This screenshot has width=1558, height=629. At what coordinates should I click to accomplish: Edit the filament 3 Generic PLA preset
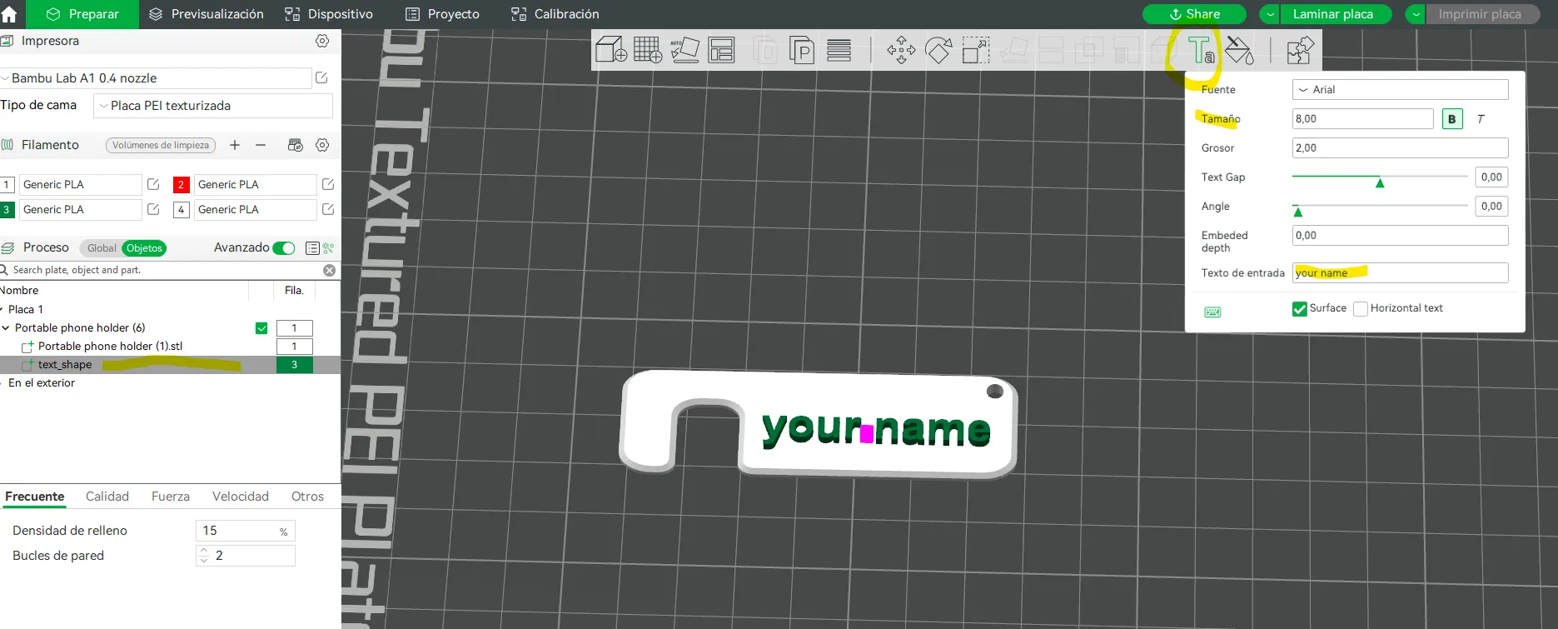pos(153,209)
